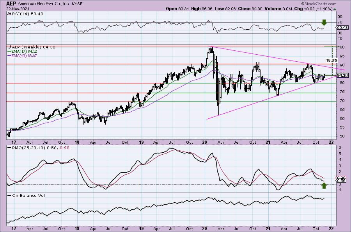Screen dimensions: 351x232
Task: Click the 6 level on the PMO axis
Action: (x=340, y=148)
